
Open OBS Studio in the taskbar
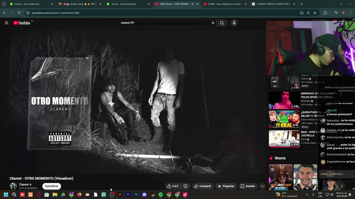[112, 195]
